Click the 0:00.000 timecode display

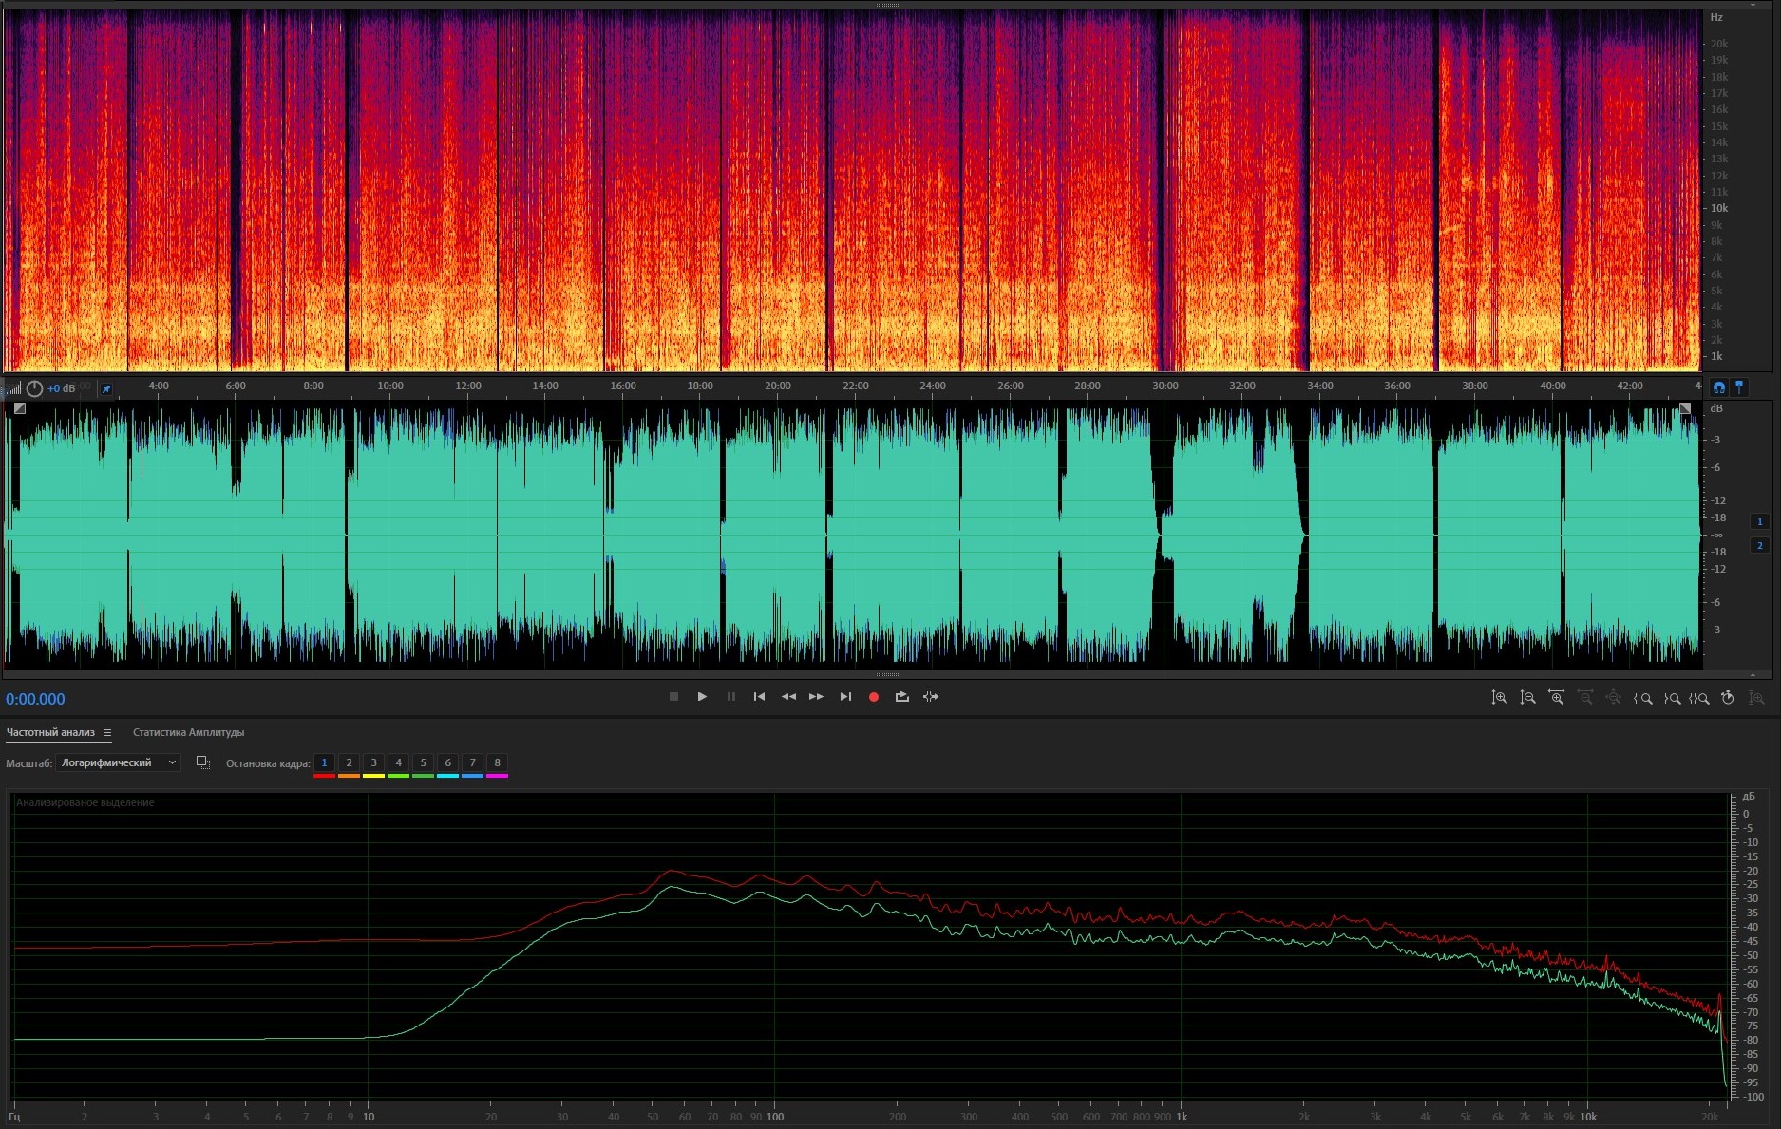36,700
